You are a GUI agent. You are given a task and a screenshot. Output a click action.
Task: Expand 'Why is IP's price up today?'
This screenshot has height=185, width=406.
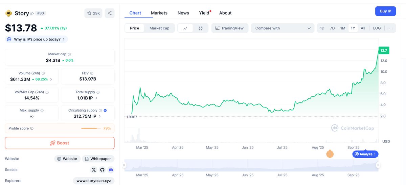(37, 39)
